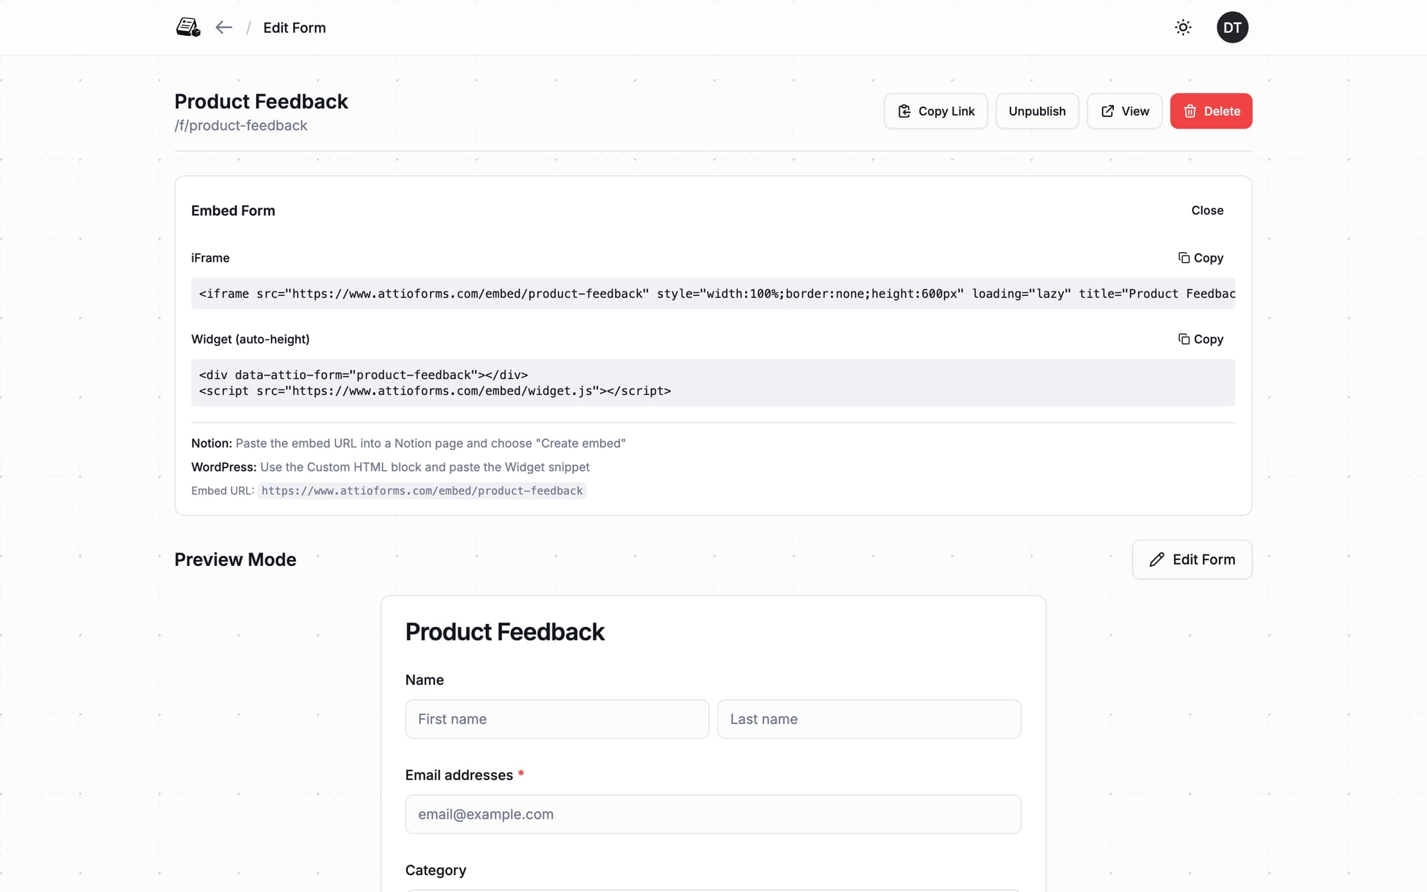Go back using the left arrow icon
Image resolution: width=1427 pixels, height=892 pixels.
(223, 27)
